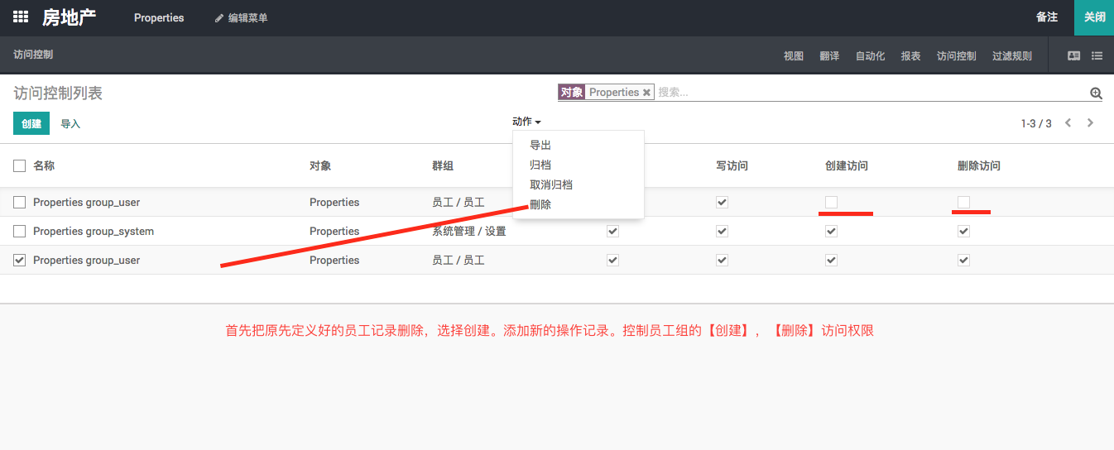The height and width of the screenshot is (450, 1114).
Task: Click the 搜索 input field
Action: coord(869,93)
